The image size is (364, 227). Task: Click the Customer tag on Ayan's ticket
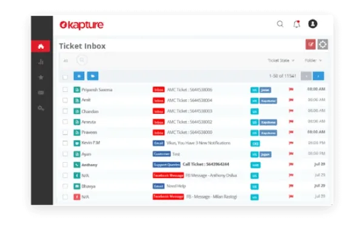point(161,154)
